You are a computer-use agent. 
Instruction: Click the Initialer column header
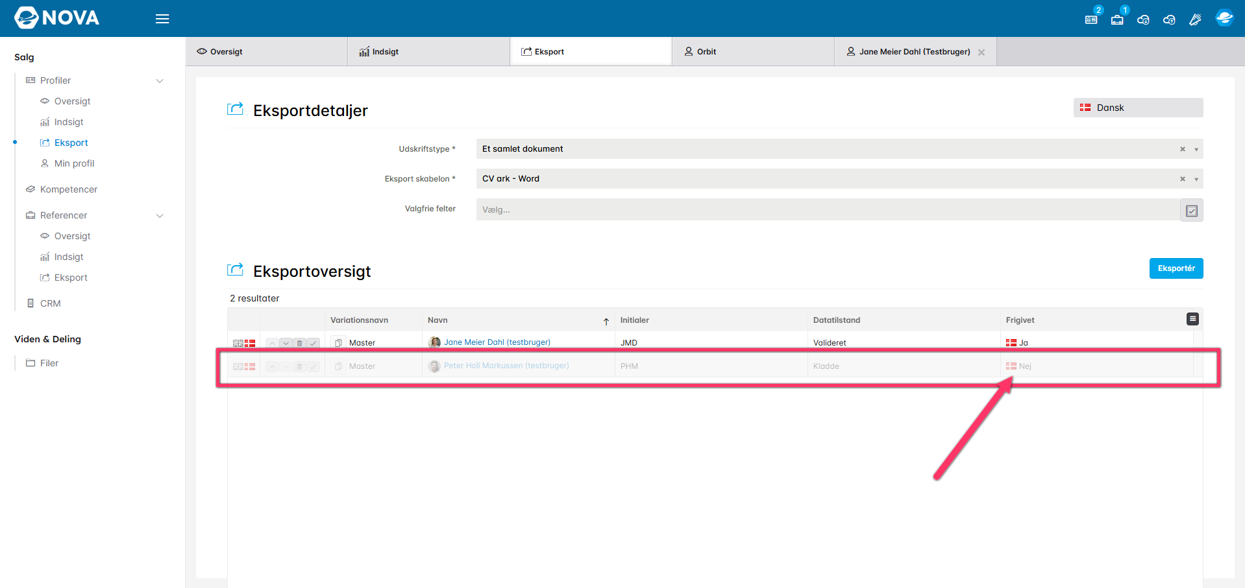(635, 320)
